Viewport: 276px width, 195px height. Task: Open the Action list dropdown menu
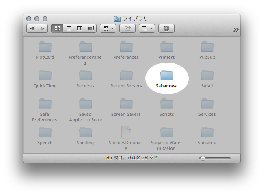(147, 28)
